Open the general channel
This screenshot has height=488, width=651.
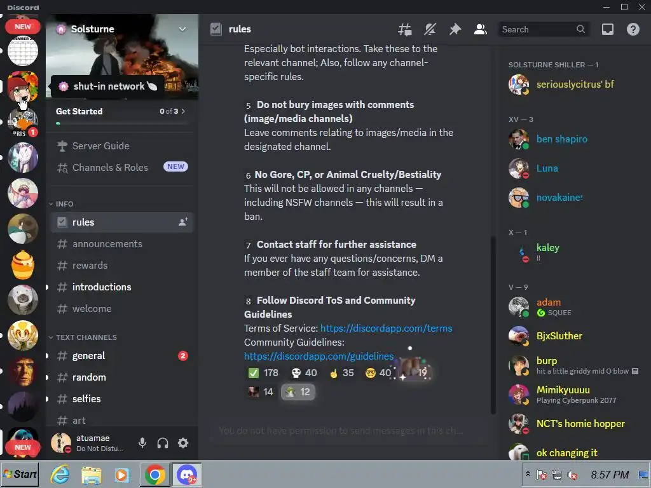(x=121, y=356)
